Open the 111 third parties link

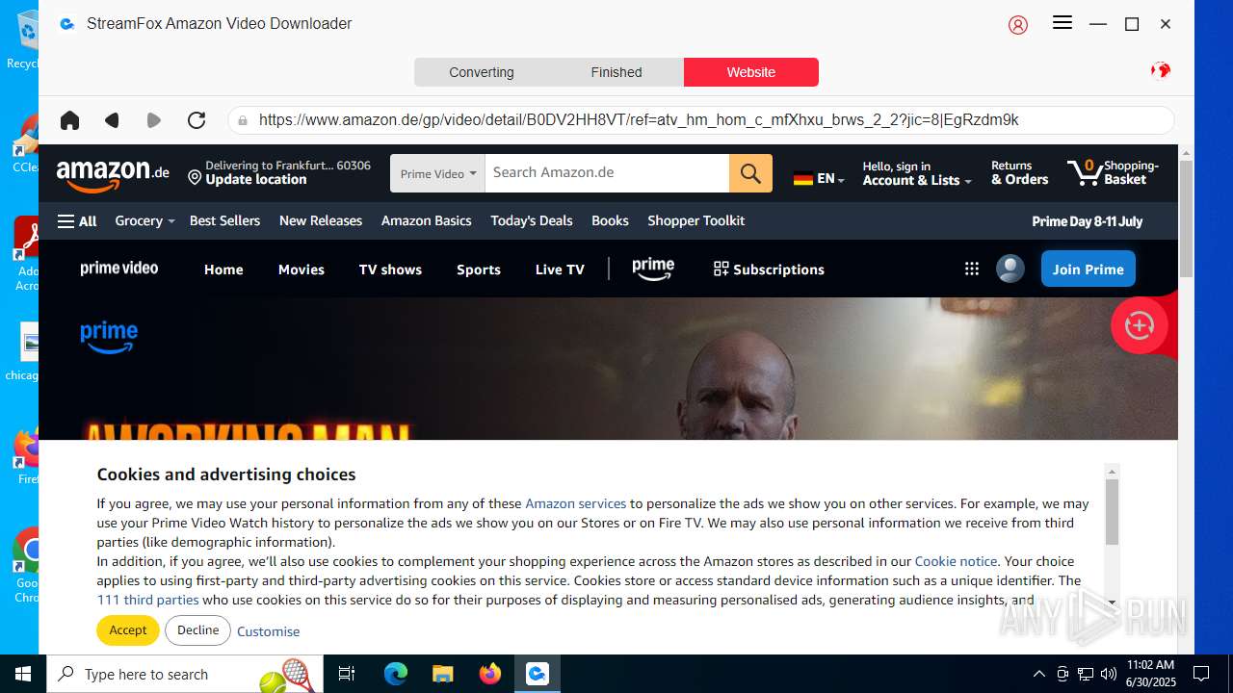[147, 600]
